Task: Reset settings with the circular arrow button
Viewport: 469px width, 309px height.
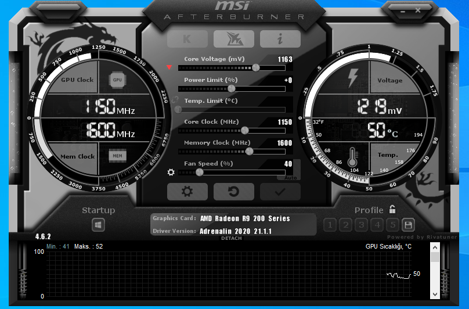Action: click(x=234, y=192)
